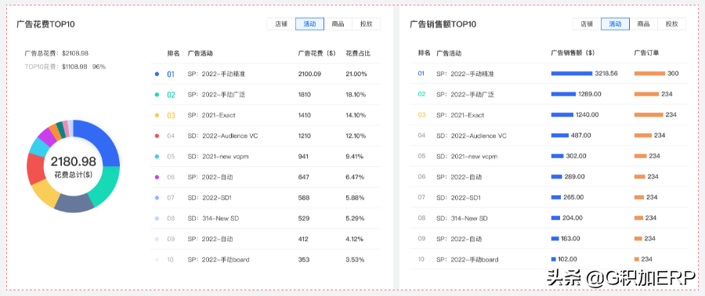Click the TOP10花费 $1108.98 96% summary text
Screen dimensions: 705x296
point(65,67)
